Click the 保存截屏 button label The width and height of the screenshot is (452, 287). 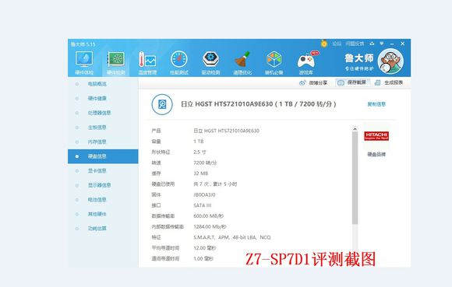(357, 82)
